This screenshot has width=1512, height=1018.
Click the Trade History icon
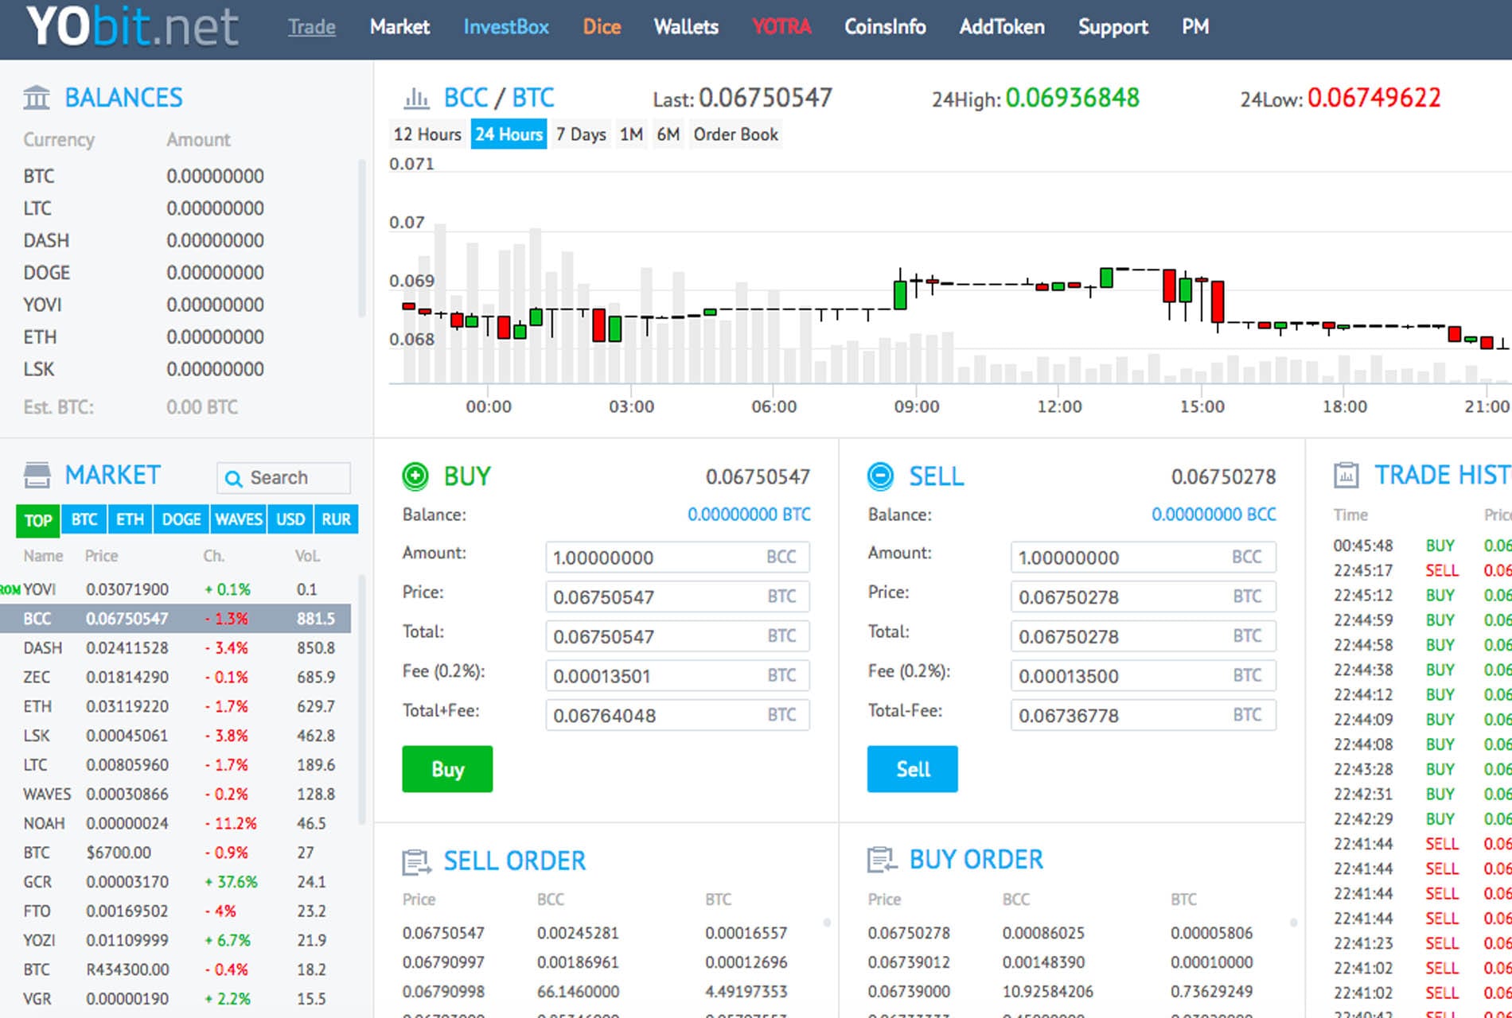coord(1346,476)
